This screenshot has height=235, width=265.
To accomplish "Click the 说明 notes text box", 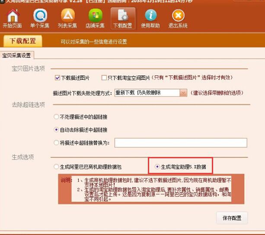I will [x=151, y=189].
